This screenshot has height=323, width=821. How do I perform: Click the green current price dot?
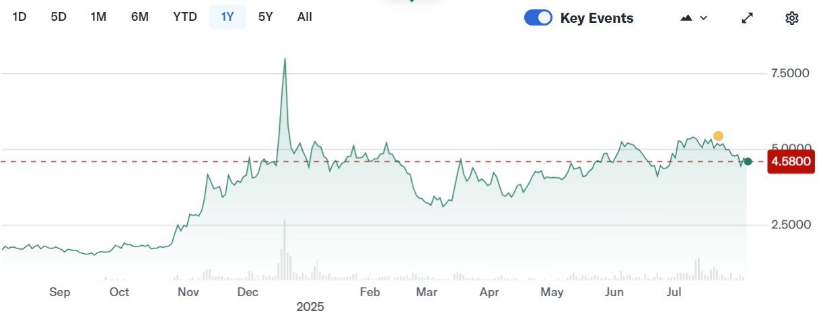pos(748,161)
